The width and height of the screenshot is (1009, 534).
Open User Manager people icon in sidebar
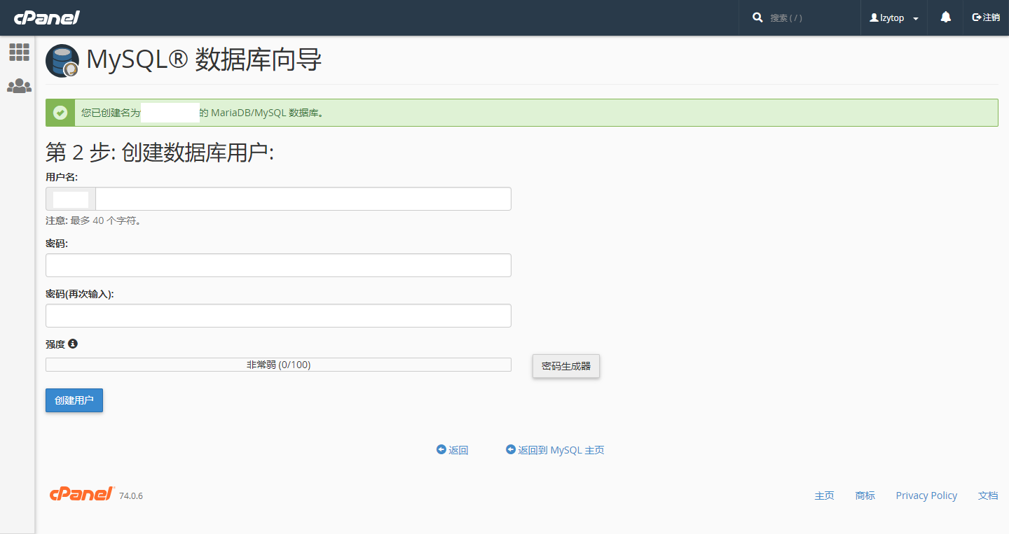tap(19, 86)
